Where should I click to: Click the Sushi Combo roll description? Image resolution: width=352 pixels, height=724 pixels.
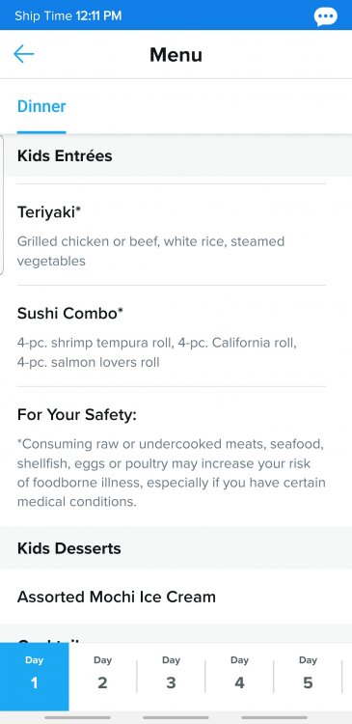pyautogui.click(x=156, y=352)
